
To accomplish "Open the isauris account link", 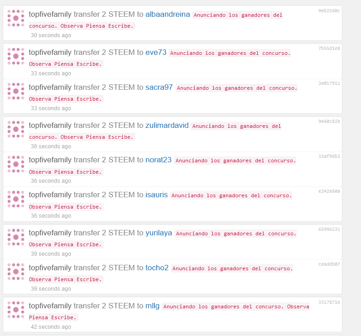I will pyautogui.click(x=157, y=195).
